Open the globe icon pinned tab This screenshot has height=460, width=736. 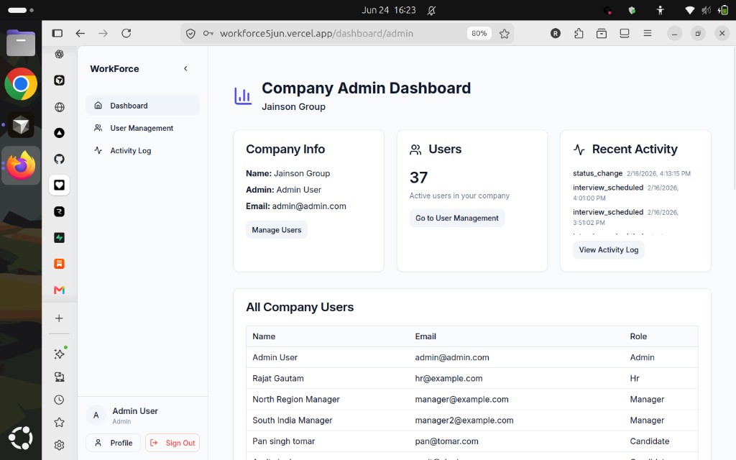tap(59, 107)
